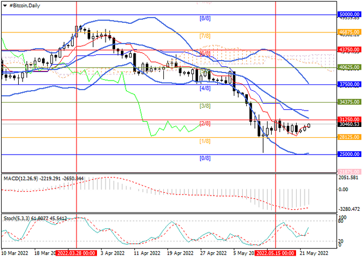Viewport: 363px width, 259px height.
Task: Select the 28125.00 orange price label
Action: (349, 137)
